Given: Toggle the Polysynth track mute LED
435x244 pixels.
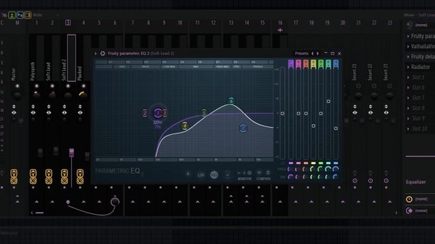Looking at the screenshot, I should click(36, 86).
